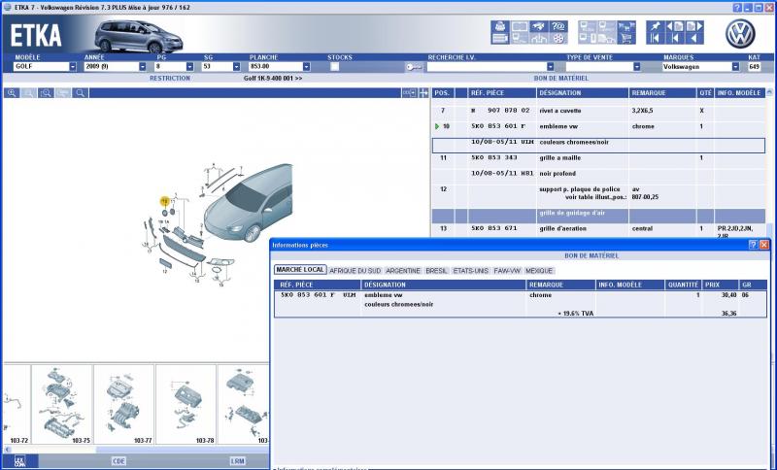The image size is (777, 470).
Task: Click the single left arrow back icon
Action: coord(694,38)
